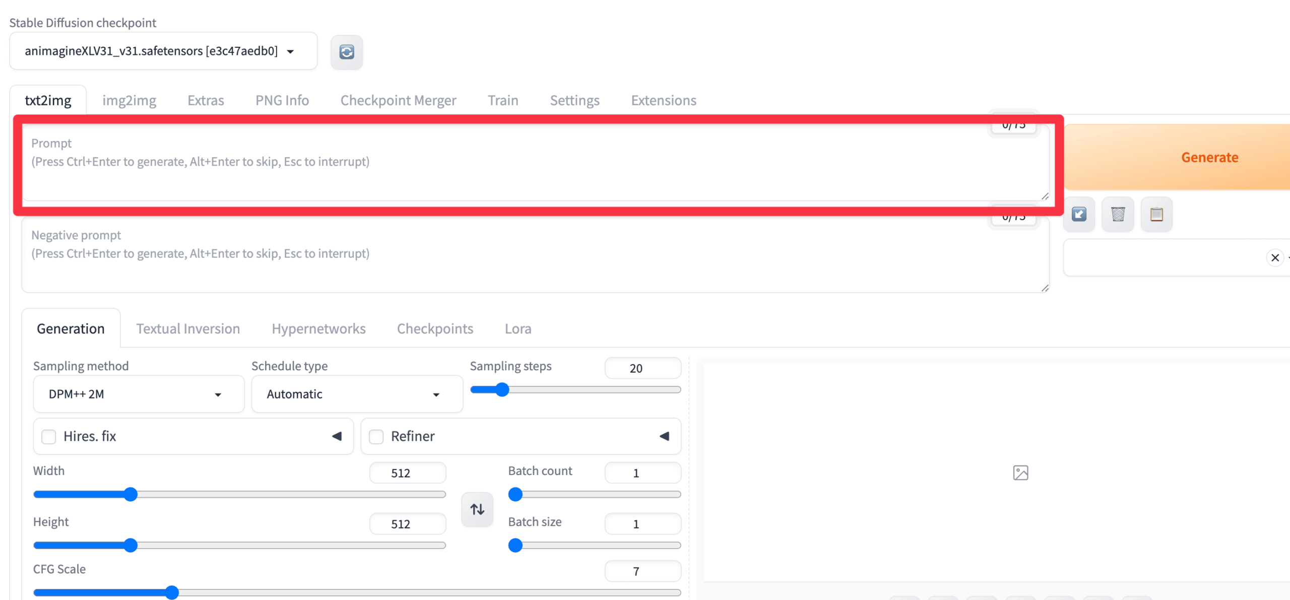Go to the Extensions tab

tap(663, 100)
